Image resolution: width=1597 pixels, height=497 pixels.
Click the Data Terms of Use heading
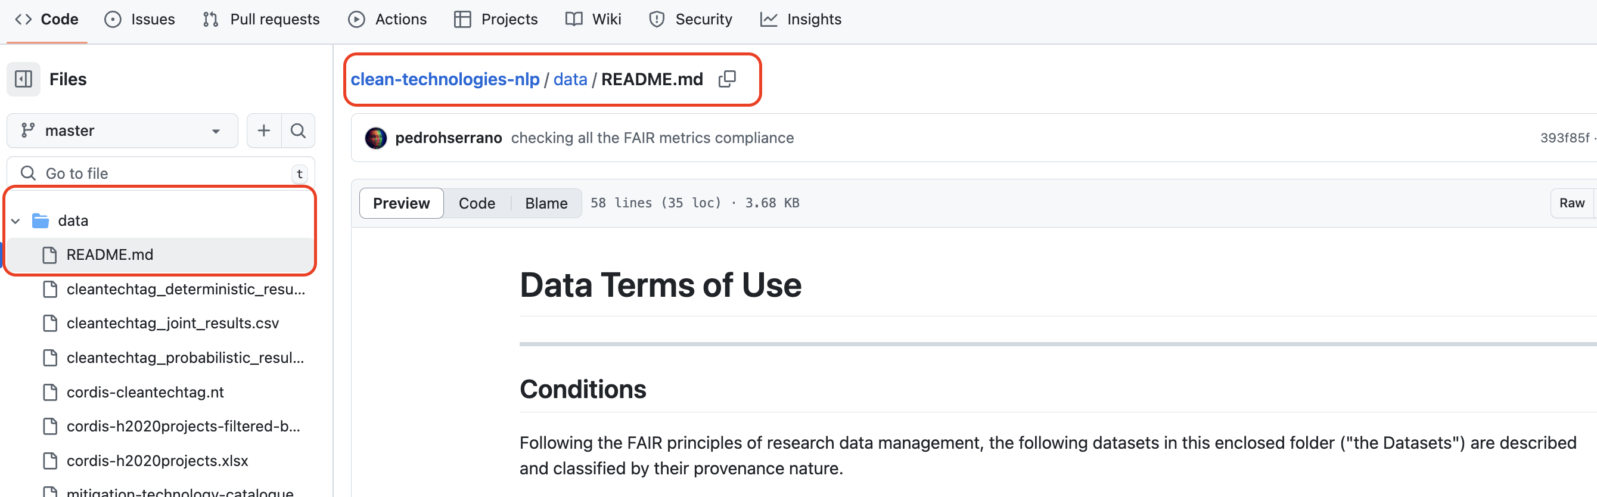click(x=660, y=285)
